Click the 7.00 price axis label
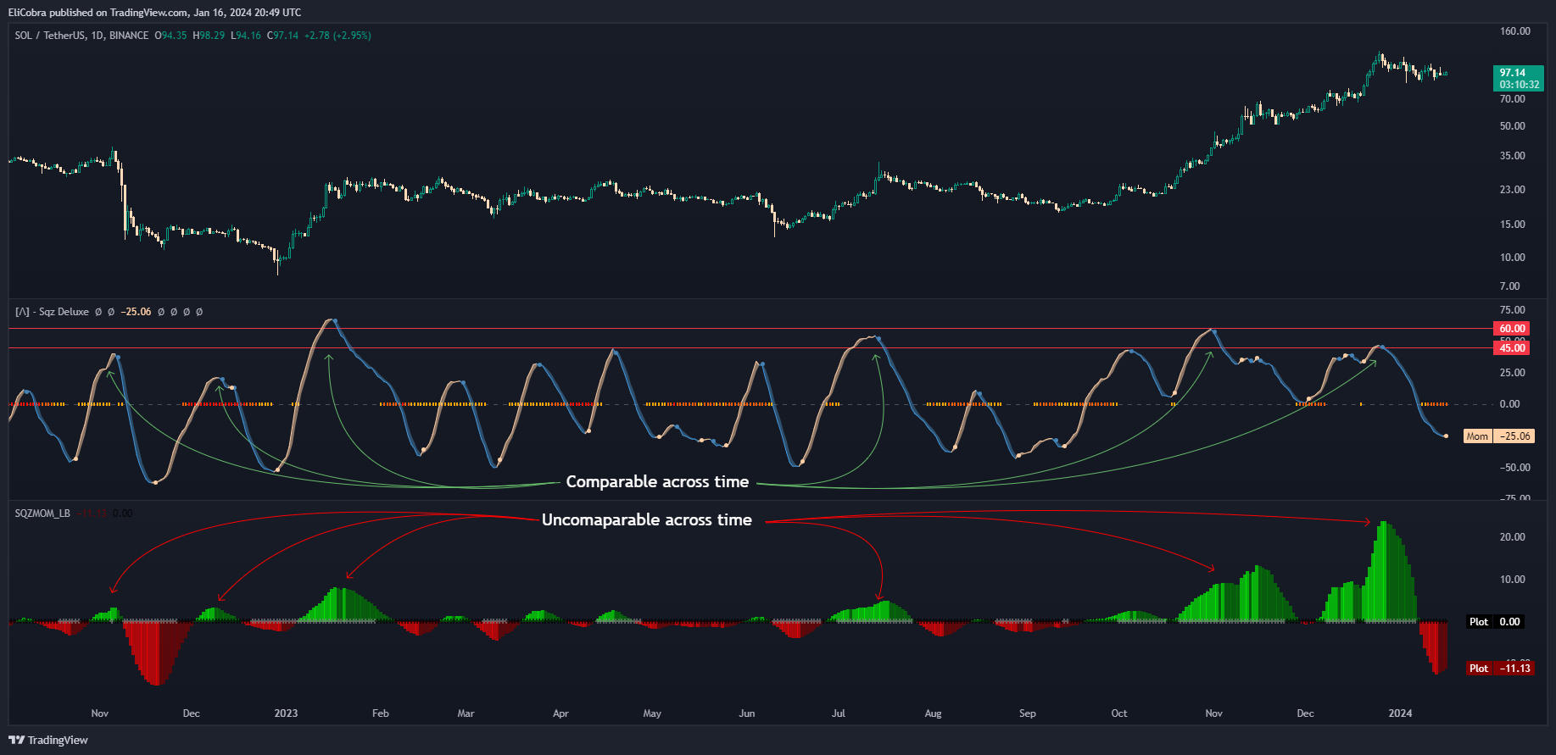 pyautogui.click(x=1509, y=286)
